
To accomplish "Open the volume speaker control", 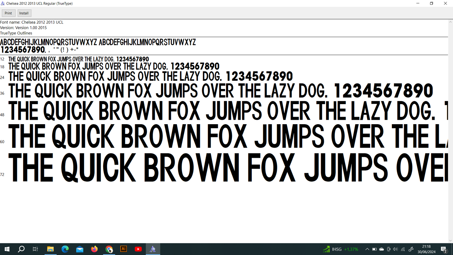I will 395,249.
